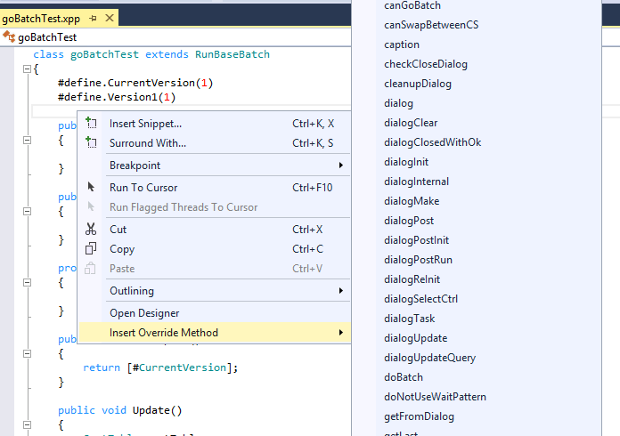Click the goBatchTest class icon in the navigation bar
620x436 pixels.
[x=9, y=36]
